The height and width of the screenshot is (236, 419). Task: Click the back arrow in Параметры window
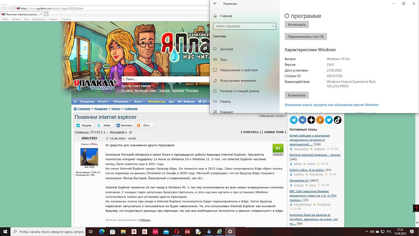tap(215, 4)
